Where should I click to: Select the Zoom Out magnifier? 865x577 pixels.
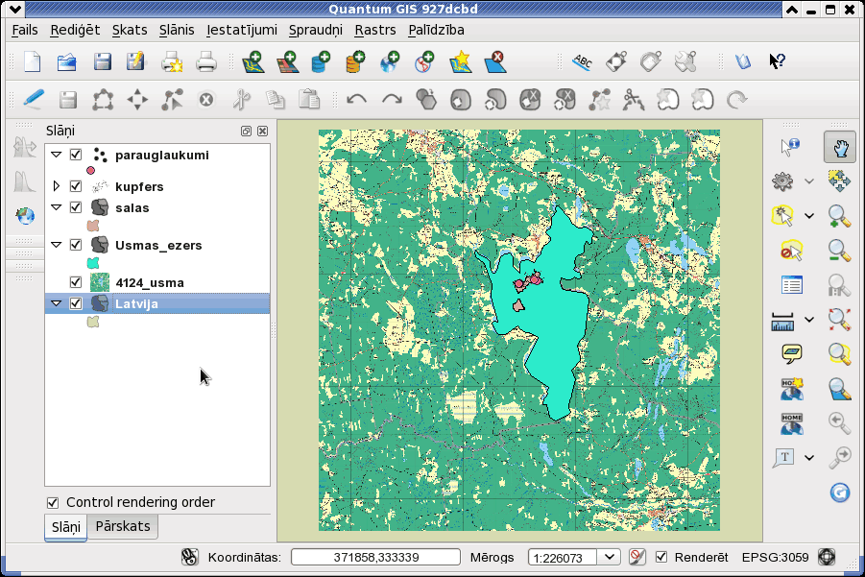point(839,251)
